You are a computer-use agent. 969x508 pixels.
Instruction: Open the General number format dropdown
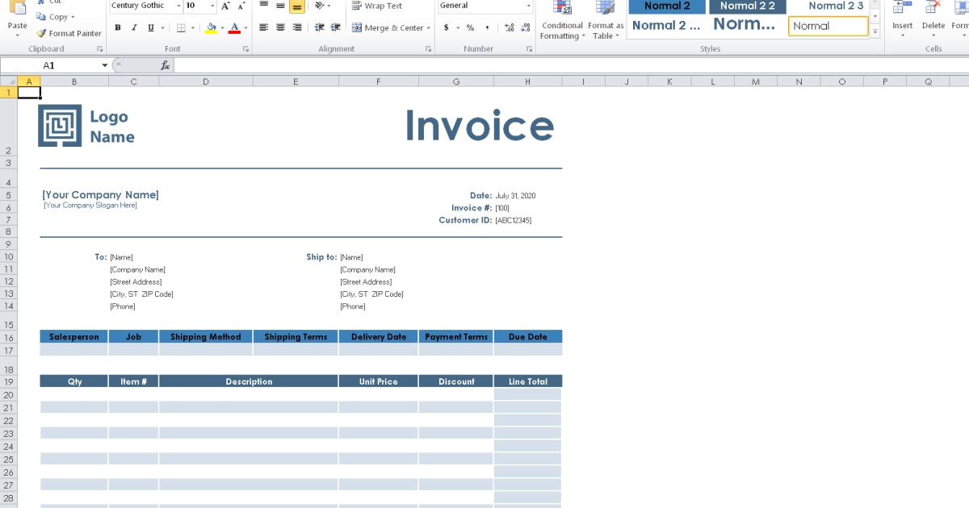[x=528, y=6]
